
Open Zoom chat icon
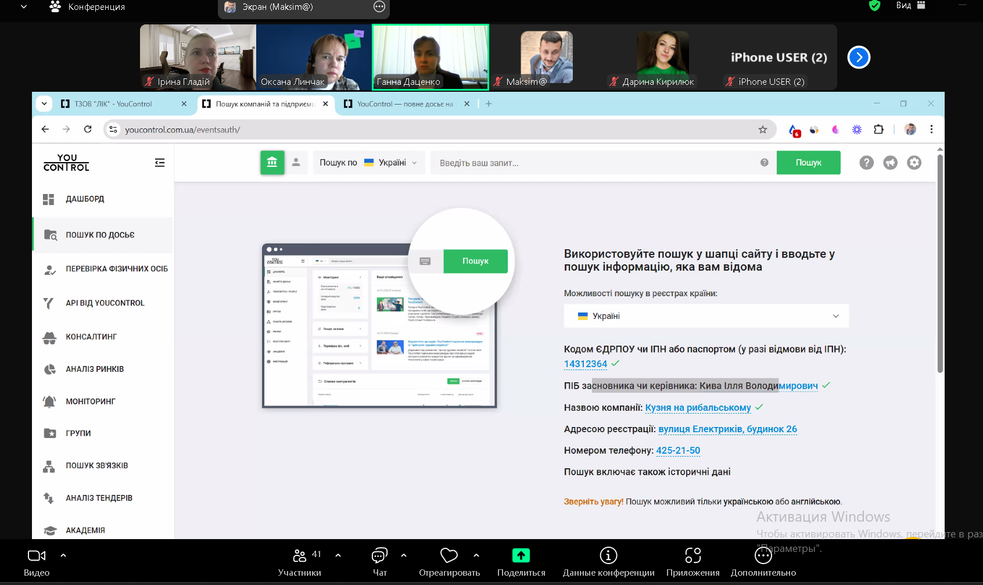coord(379,556)
